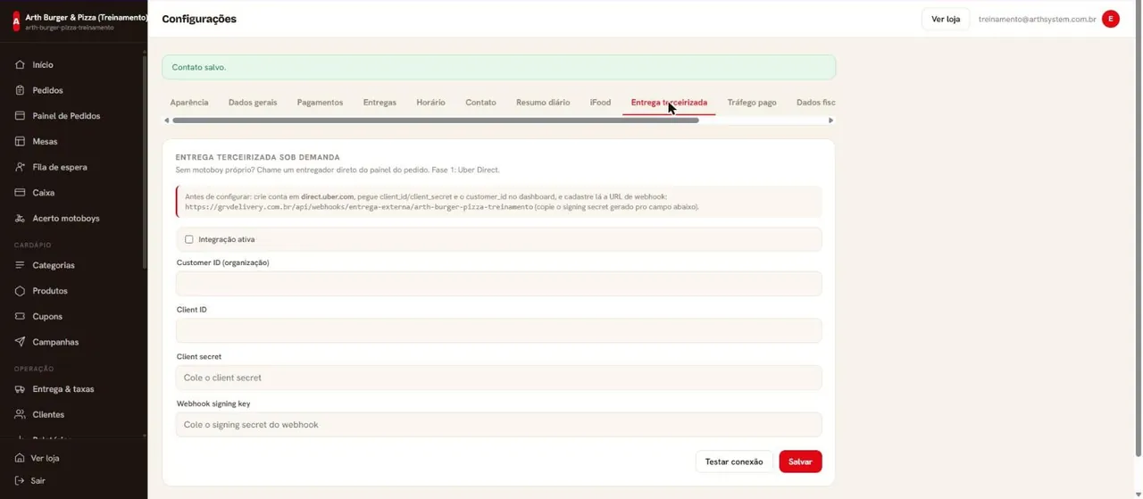The width and height of the screenshot is (1143, 499).
Task: Click the Client secret input field
Action: (498, 378)
